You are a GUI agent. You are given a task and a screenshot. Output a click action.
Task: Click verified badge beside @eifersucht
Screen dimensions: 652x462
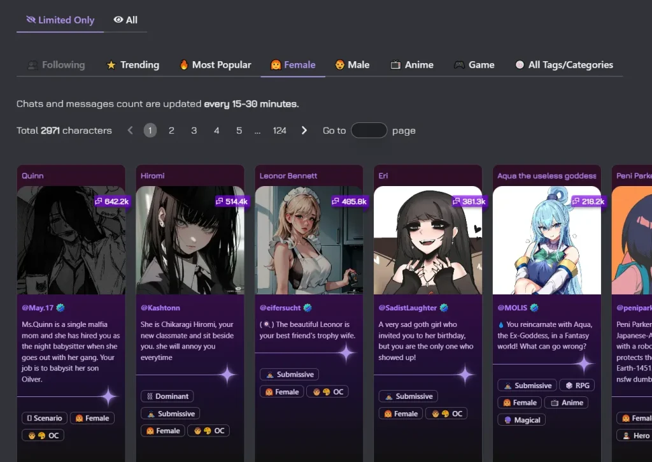point(308,308)
